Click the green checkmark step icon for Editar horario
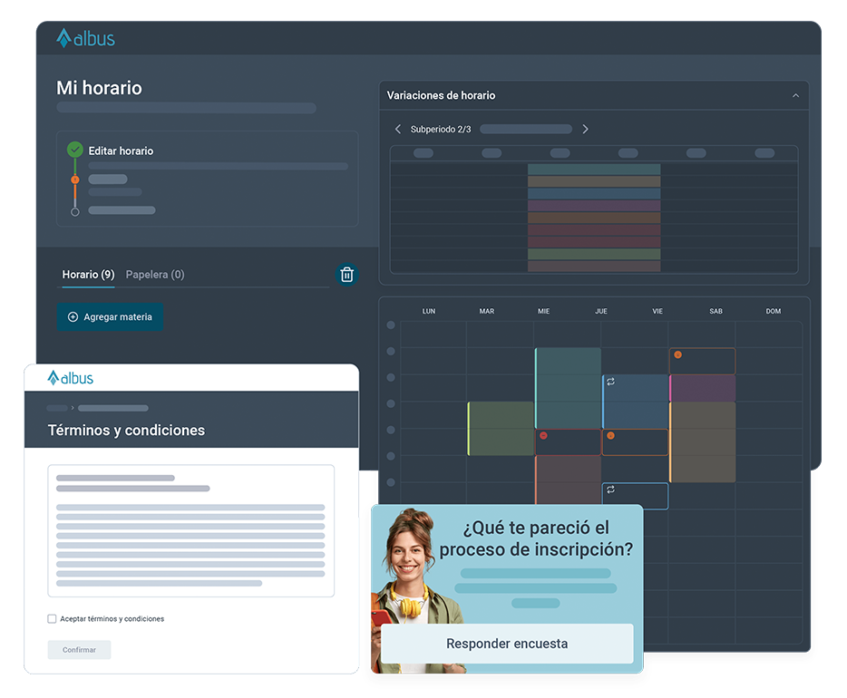The height and width of the screenshot is (698, 847). click(75, 150)
